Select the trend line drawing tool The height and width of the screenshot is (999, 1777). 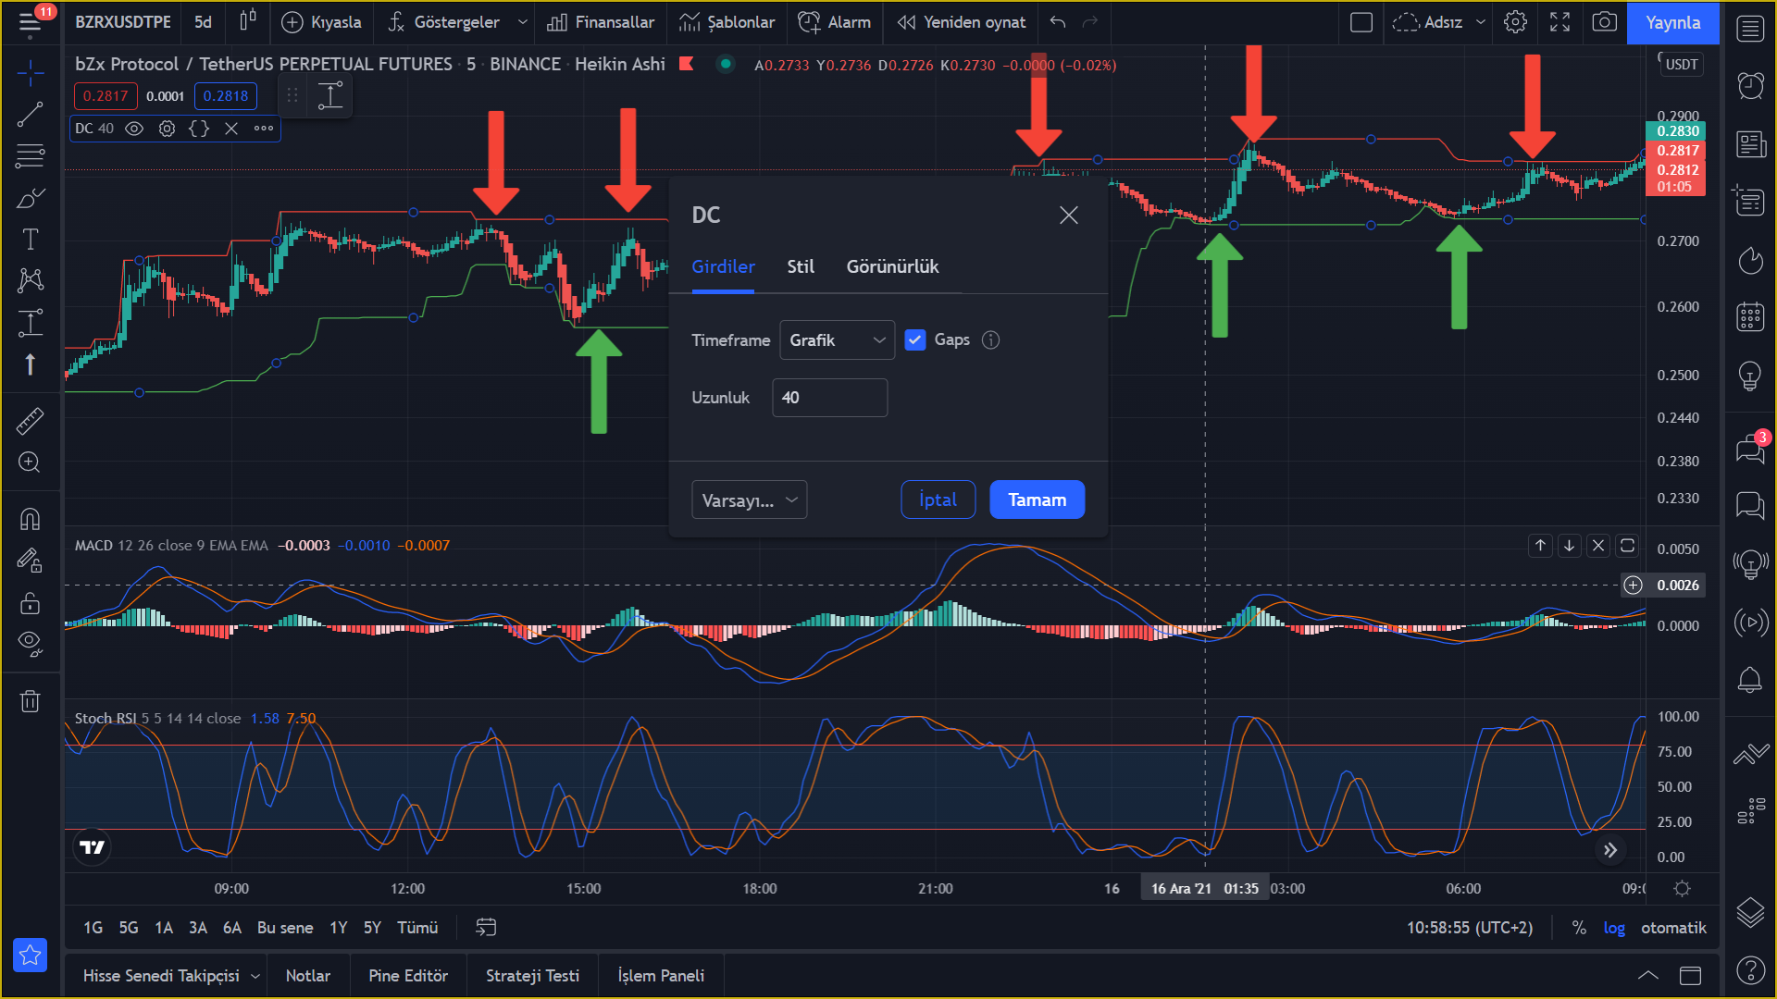[30, 115]
